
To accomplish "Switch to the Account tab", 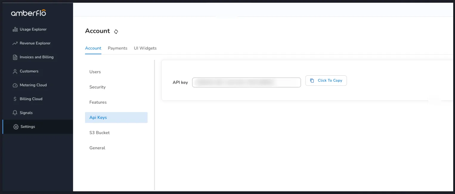I will pos(93,48).
